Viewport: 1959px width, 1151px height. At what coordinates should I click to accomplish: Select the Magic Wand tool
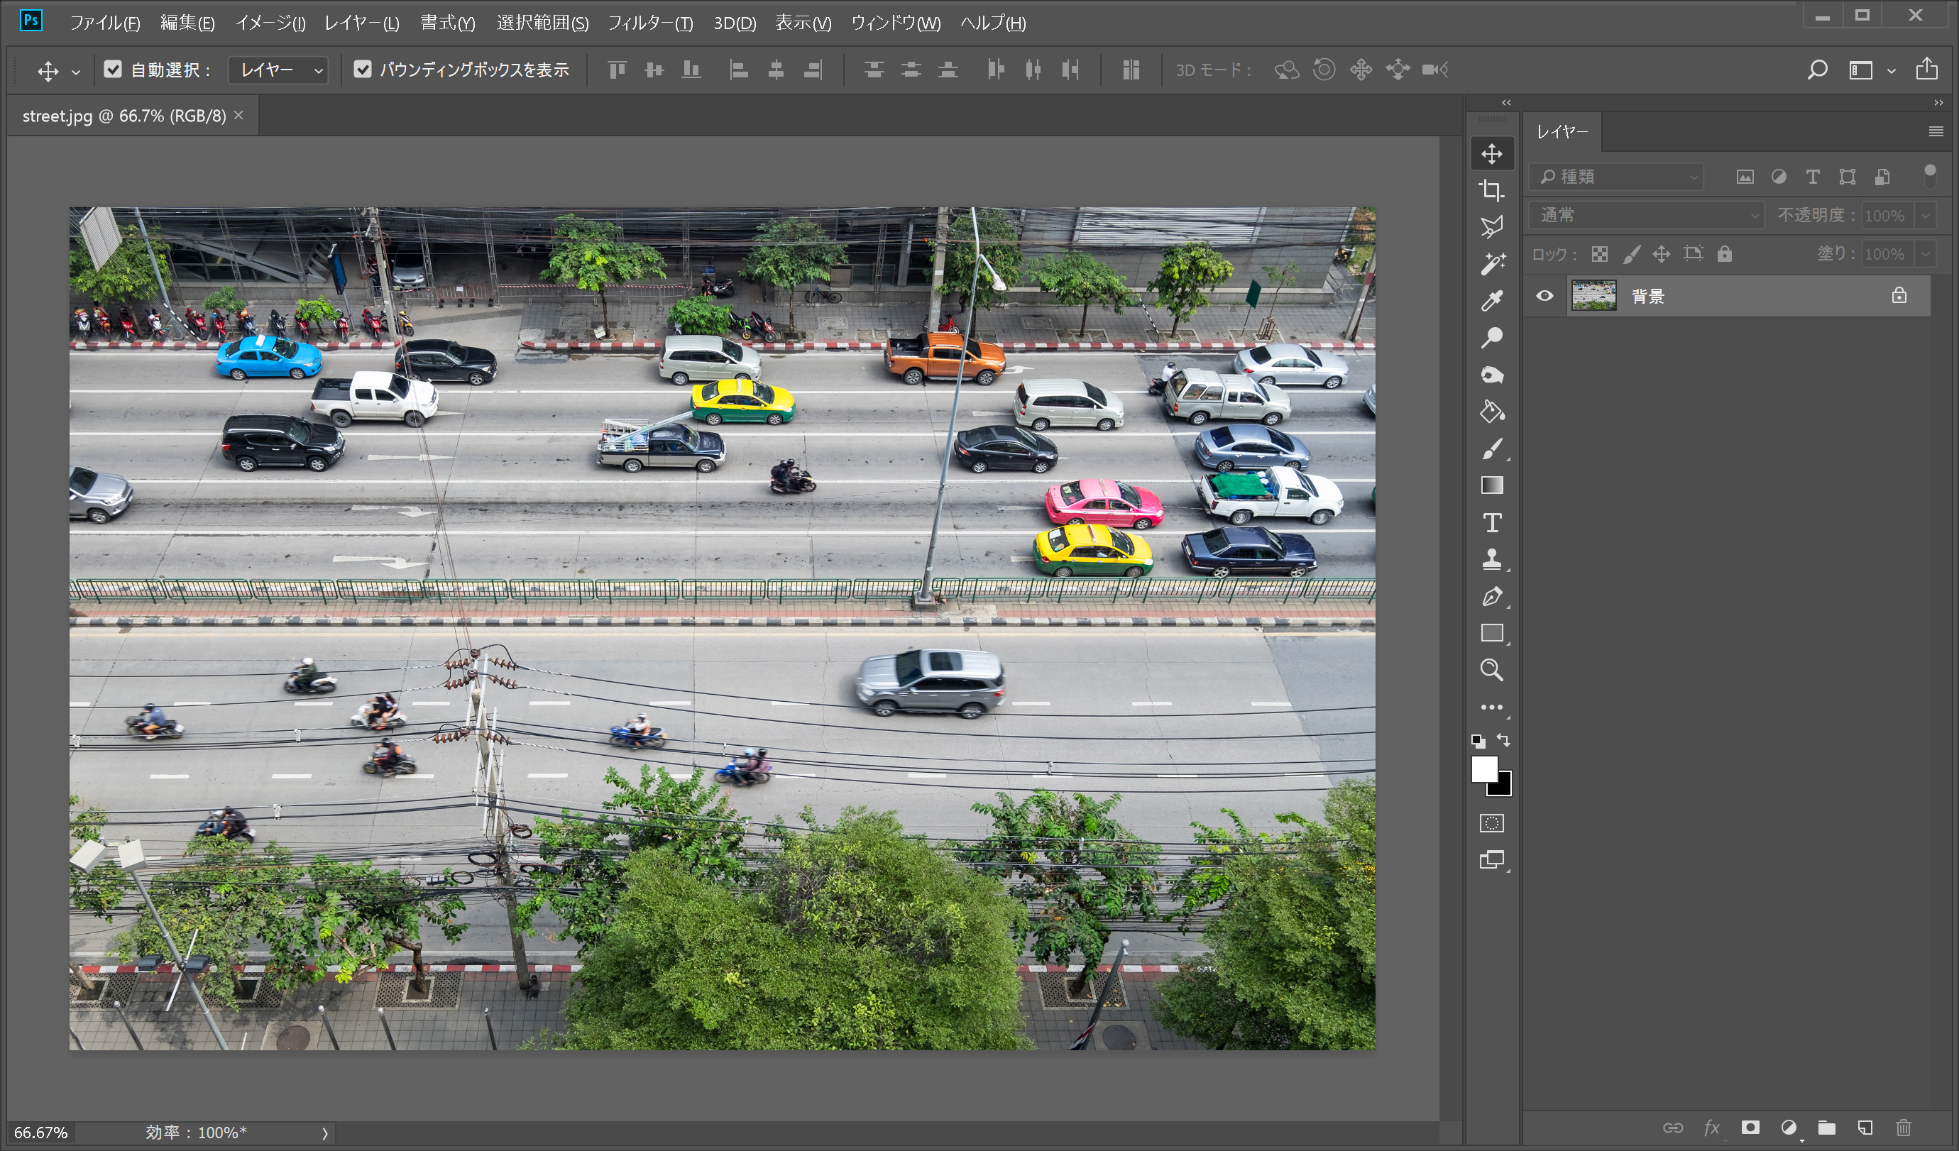(1492, 263)
